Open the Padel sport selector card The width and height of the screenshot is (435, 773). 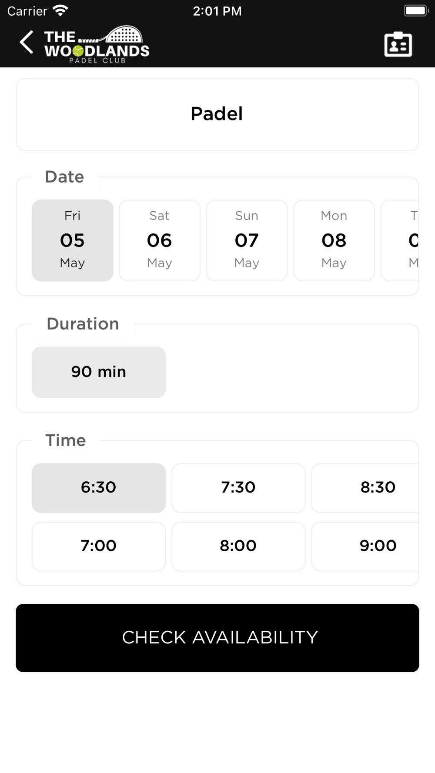(x=217, y=115)
